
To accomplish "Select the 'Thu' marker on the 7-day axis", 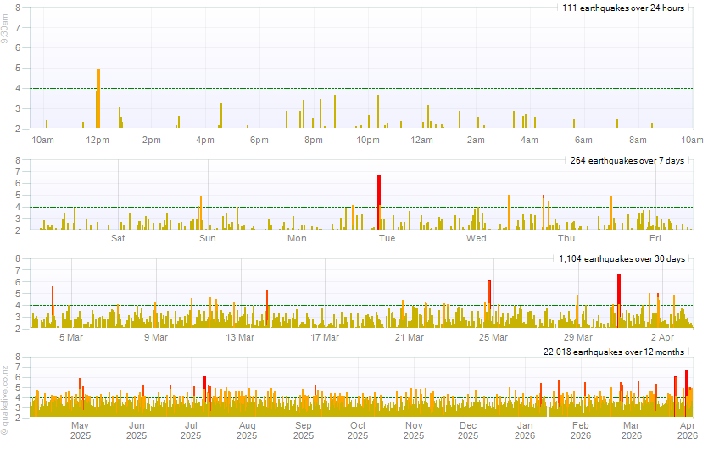I will (566, 238).
